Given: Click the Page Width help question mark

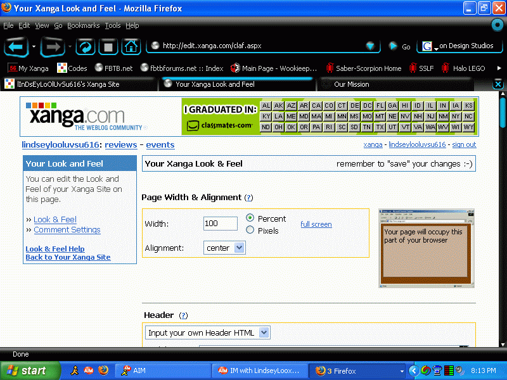Looking at the screenshot, I should click(248, 198).
